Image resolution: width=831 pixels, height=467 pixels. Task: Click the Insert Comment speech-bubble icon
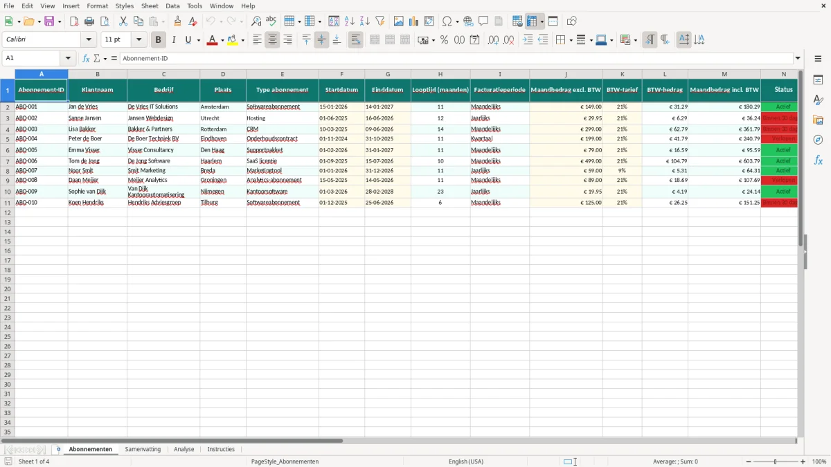click(484, 21)
